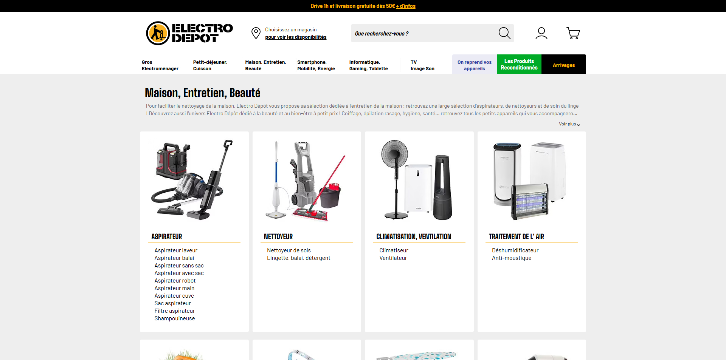This screenshot has width=726, height=360.
Task: Open Gros Electroménager menu
Action: (160, 65)
